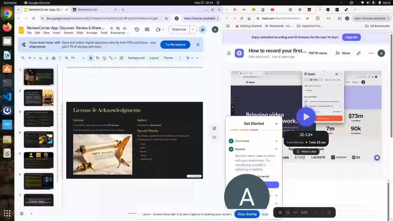Click the Loom Upgrade button

351,37
